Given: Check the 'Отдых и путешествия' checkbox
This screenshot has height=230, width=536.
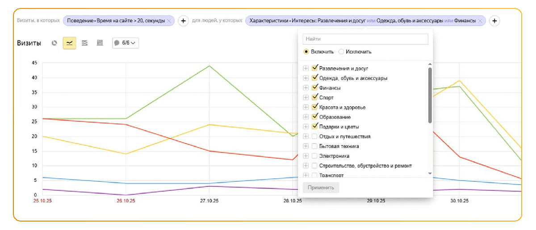Looking at the screenshot, I should tap(315, 136).
